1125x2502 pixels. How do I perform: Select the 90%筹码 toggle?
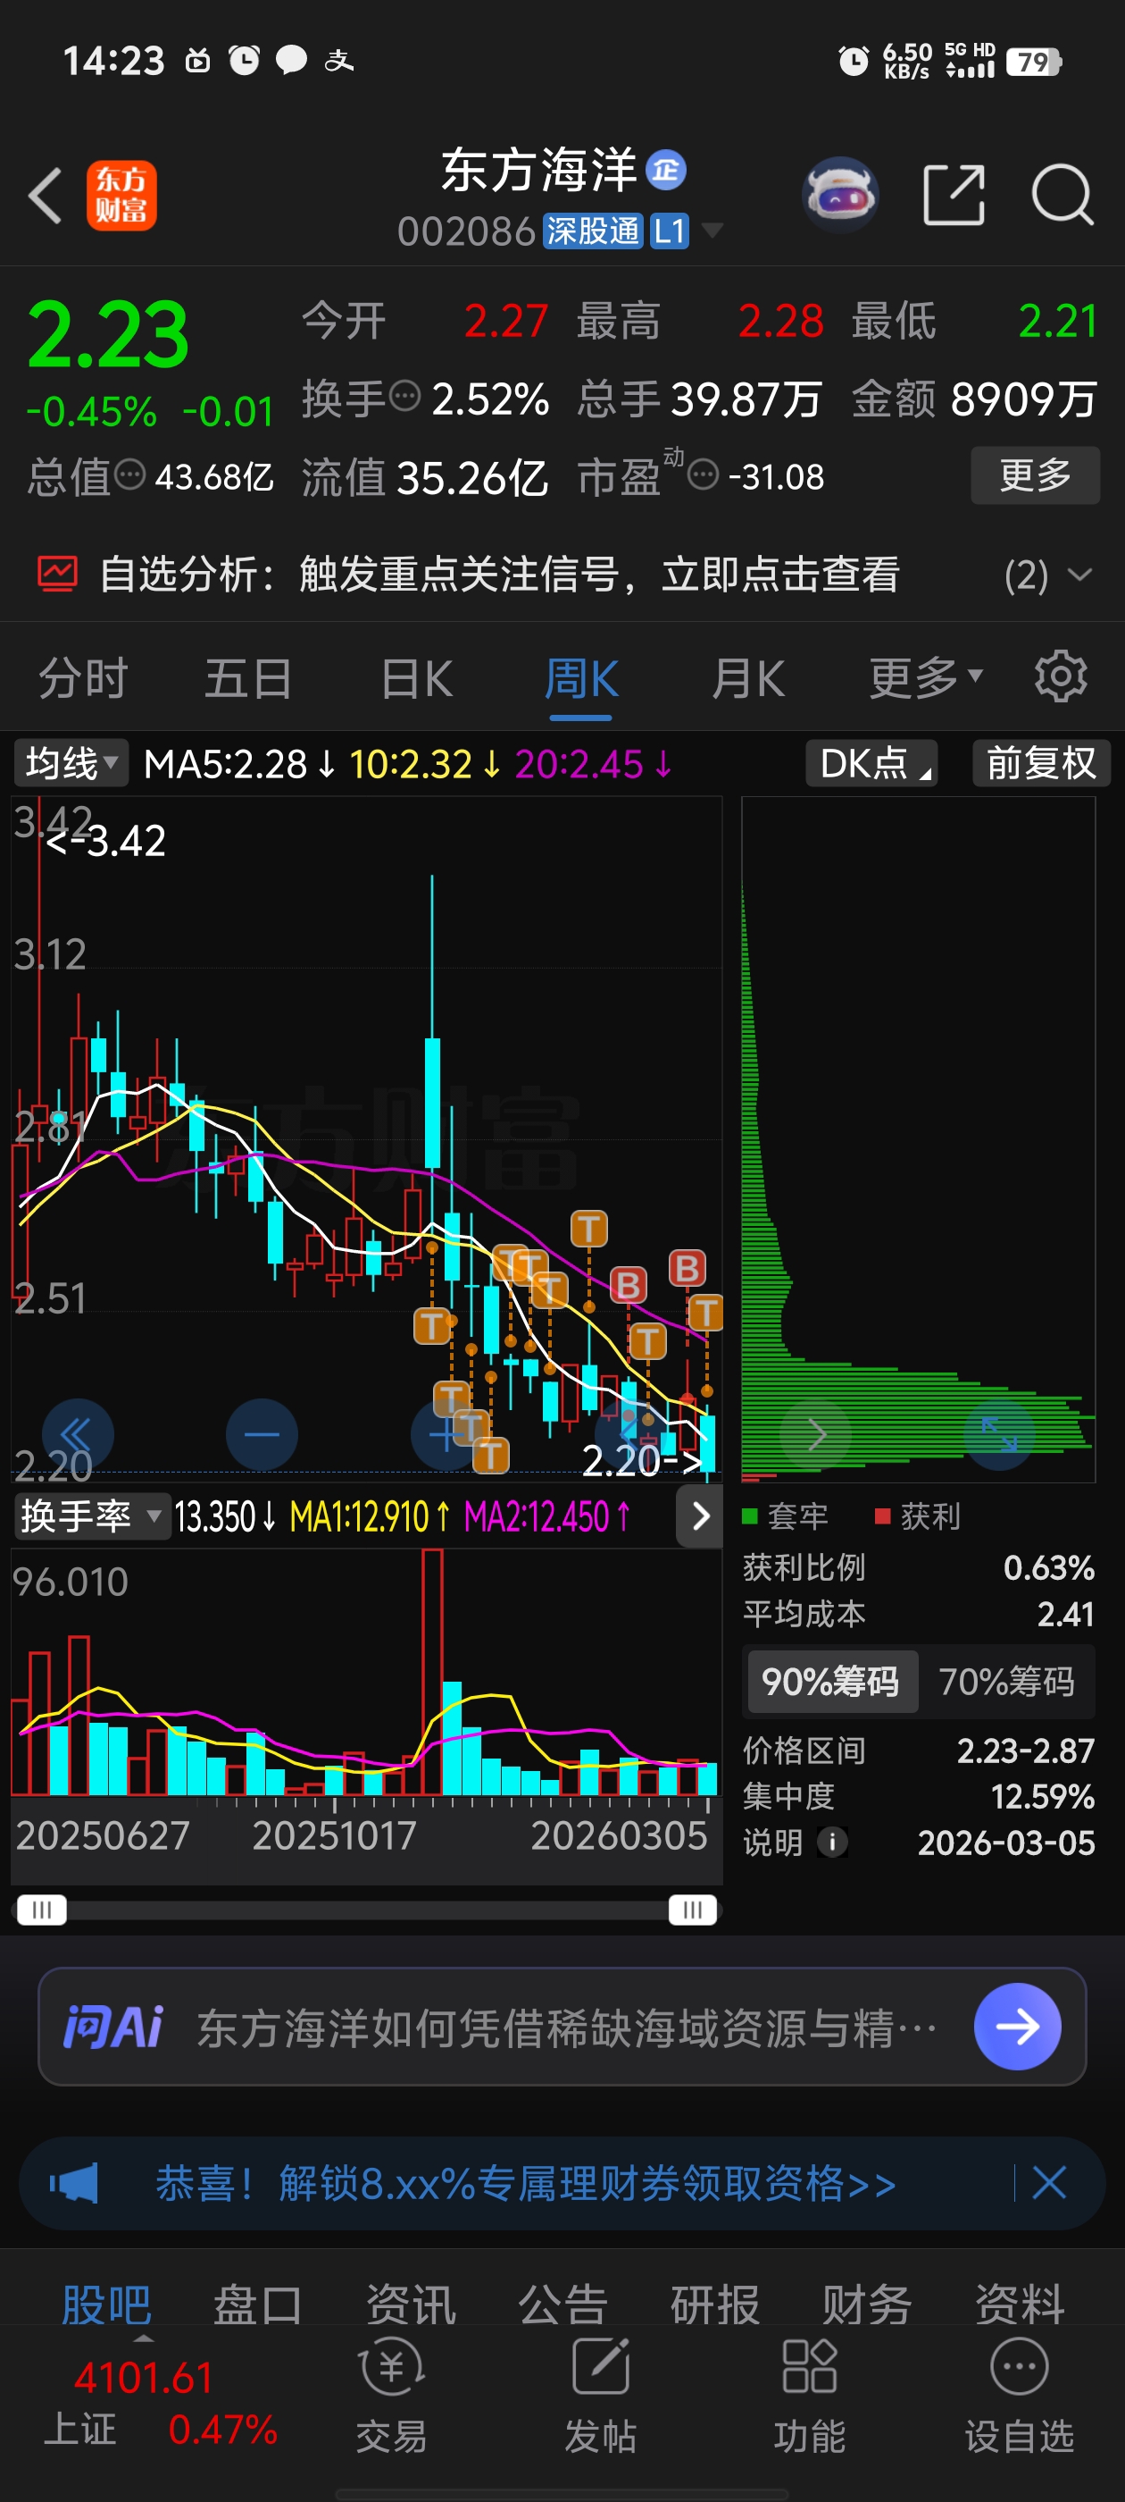pos(831,1682)
